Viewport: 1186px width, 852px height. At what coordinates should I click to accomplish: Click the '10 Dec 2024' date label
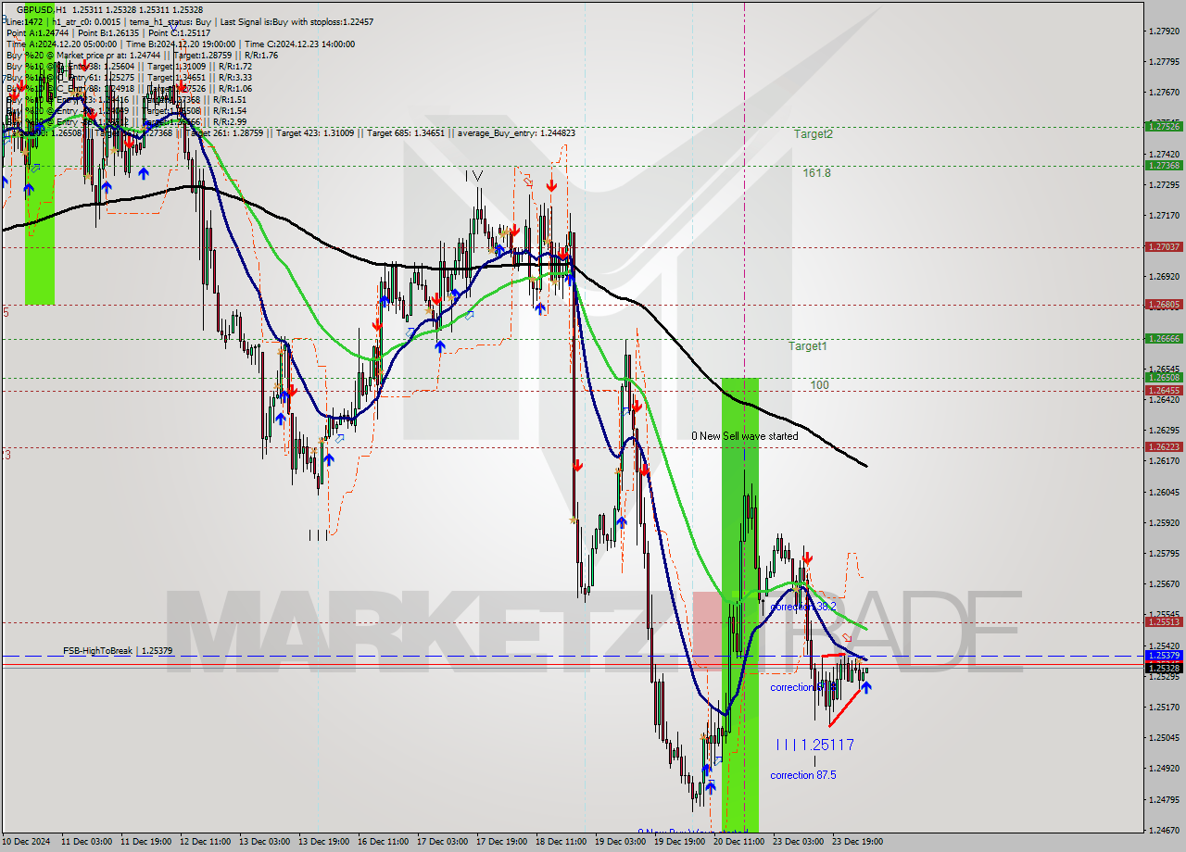coord(28,842)
